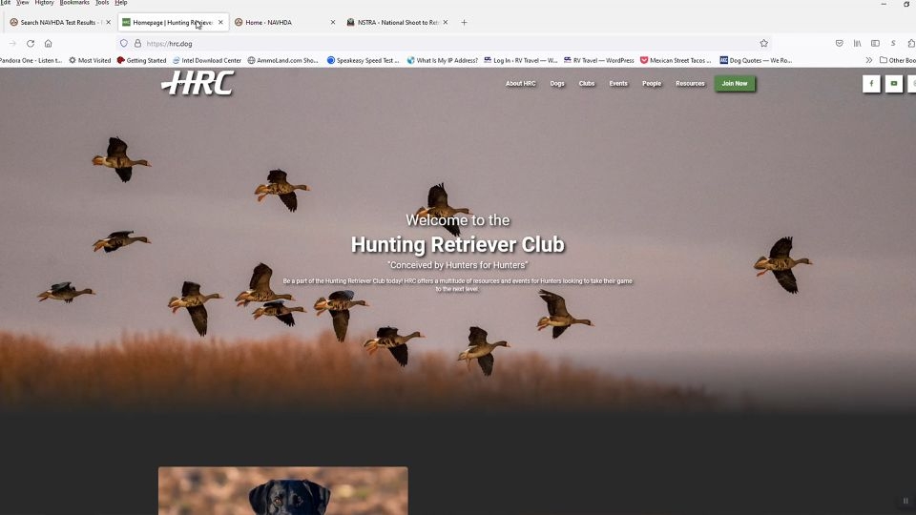The image size is (916, 515).
Task: Open Pandora One bookmark
Action: click(x=31, y=60)
